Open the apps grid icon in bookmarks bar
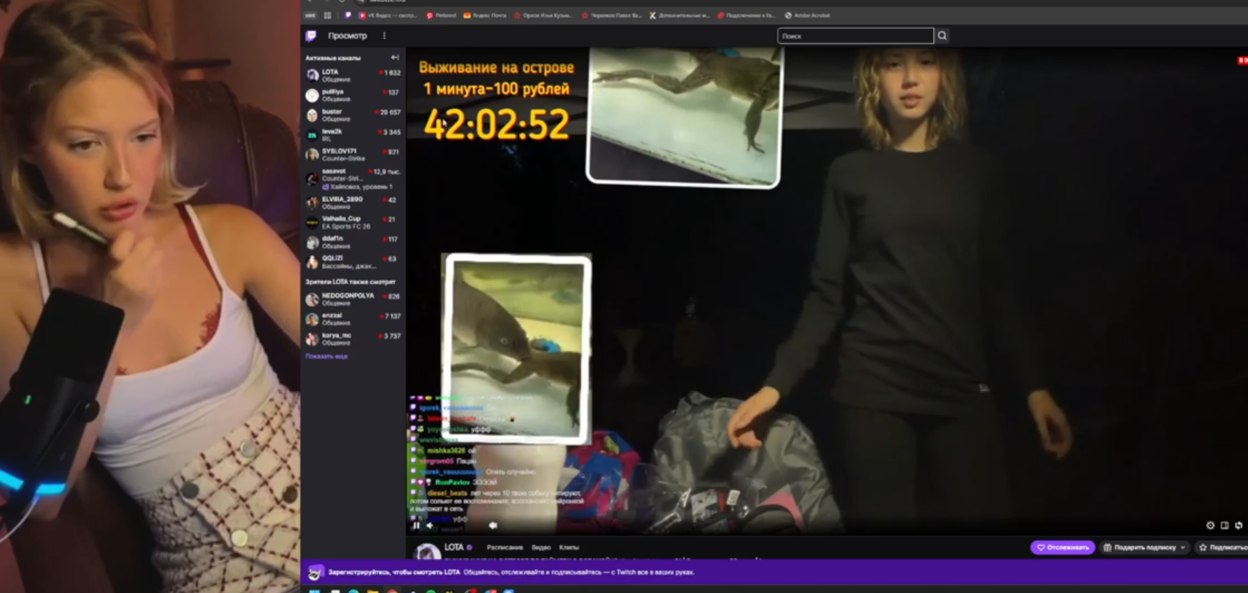 click(x=328, y=15)
